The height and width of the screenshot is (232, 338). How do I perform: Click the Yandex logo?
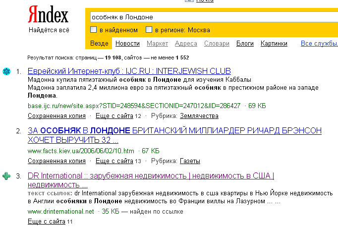click(x=48, y=15)
